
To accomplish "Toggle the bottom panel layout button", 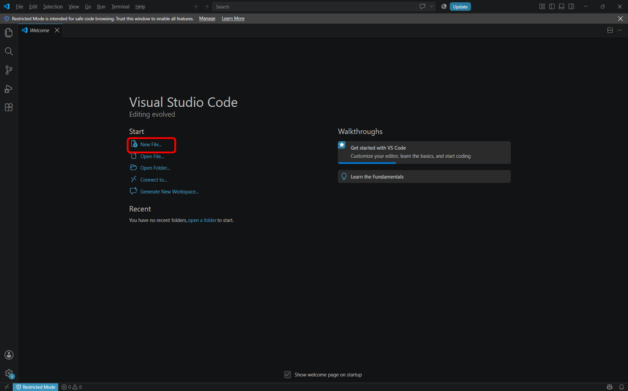I will click(x=562, y=6).
